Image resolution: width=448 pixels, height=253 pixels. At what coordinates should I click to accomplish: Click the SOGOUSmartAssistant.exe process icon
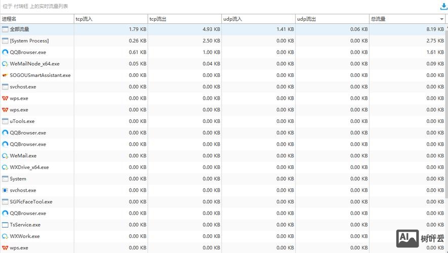coord(5,75)
